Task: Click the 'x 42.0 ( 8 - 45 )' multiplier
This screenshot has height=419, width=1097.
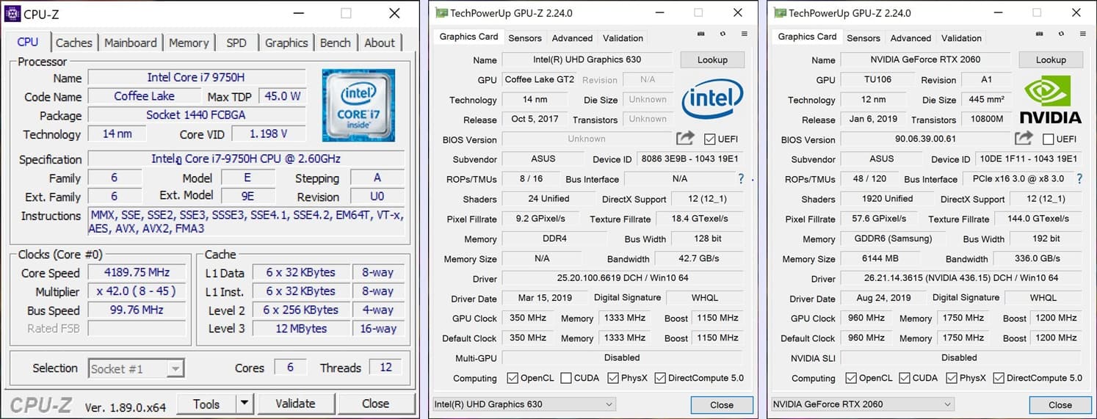Action: click(x=137, y=291)
